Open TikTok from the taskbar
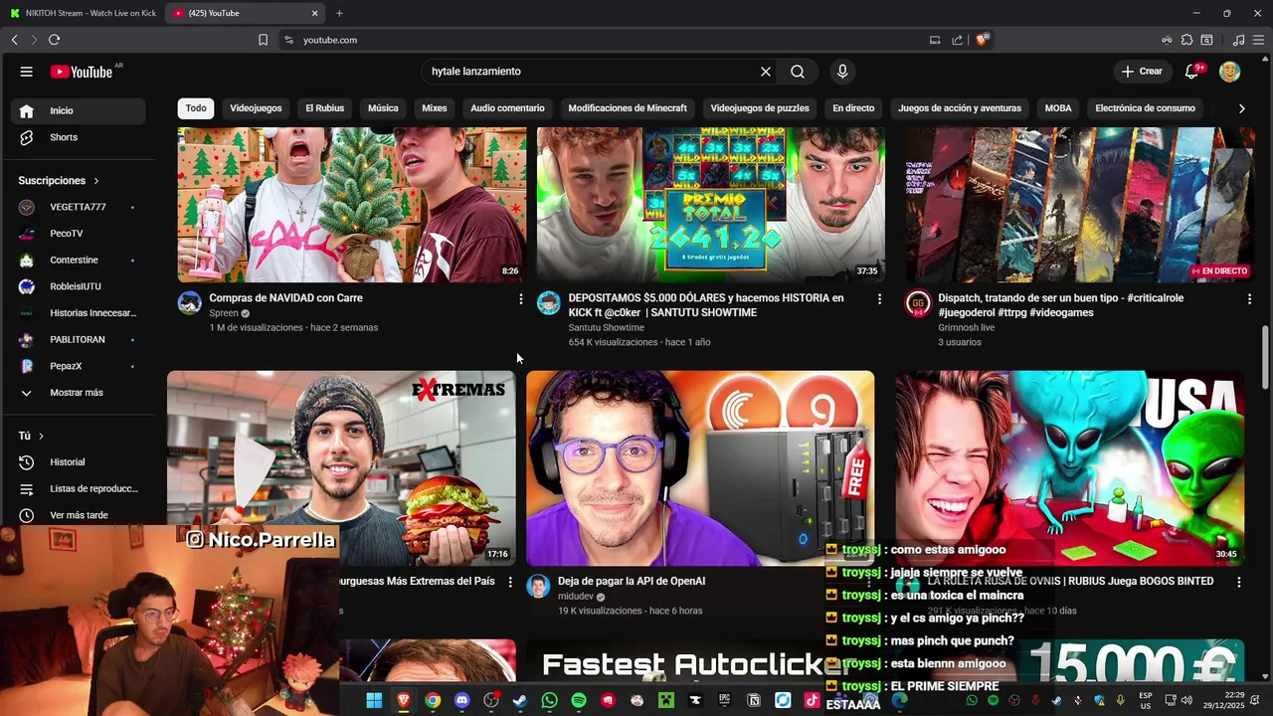 (x=812, y=701)
